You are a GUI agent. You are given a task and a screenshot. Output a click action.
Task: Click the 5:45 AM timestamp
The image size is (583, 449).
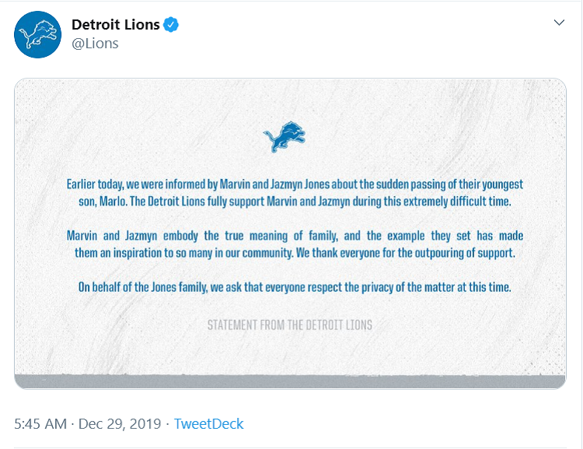tap(40, 423)
